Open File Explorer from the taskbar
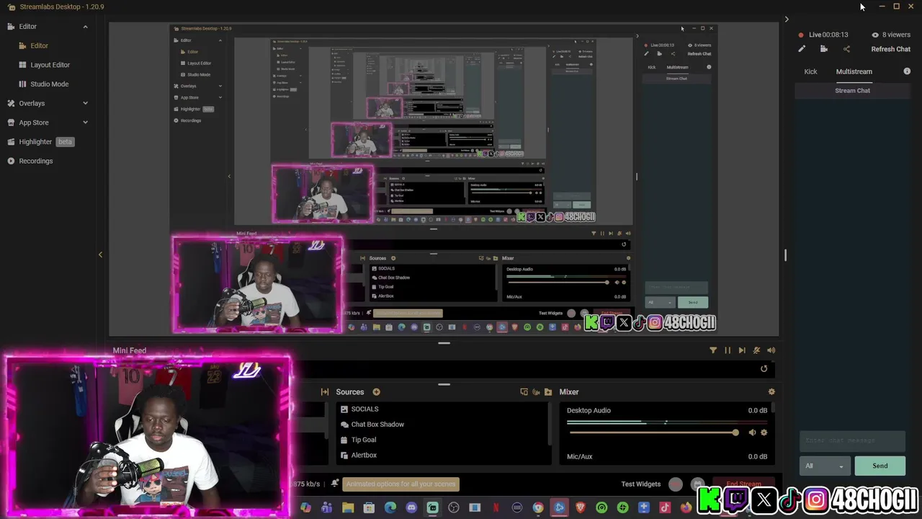 click(x=348, y=507)
